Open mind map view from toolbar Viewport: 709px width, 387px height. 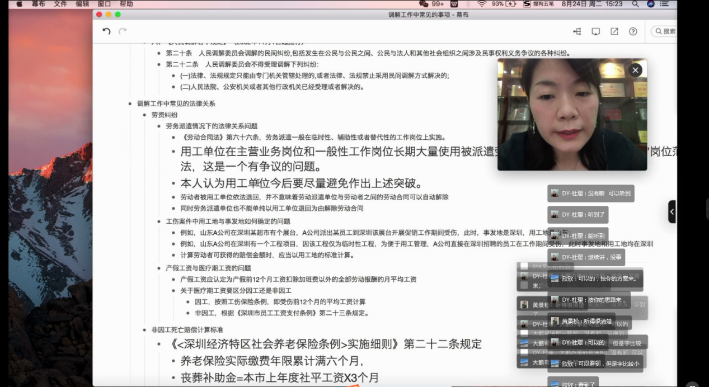(x=577, y=31)
